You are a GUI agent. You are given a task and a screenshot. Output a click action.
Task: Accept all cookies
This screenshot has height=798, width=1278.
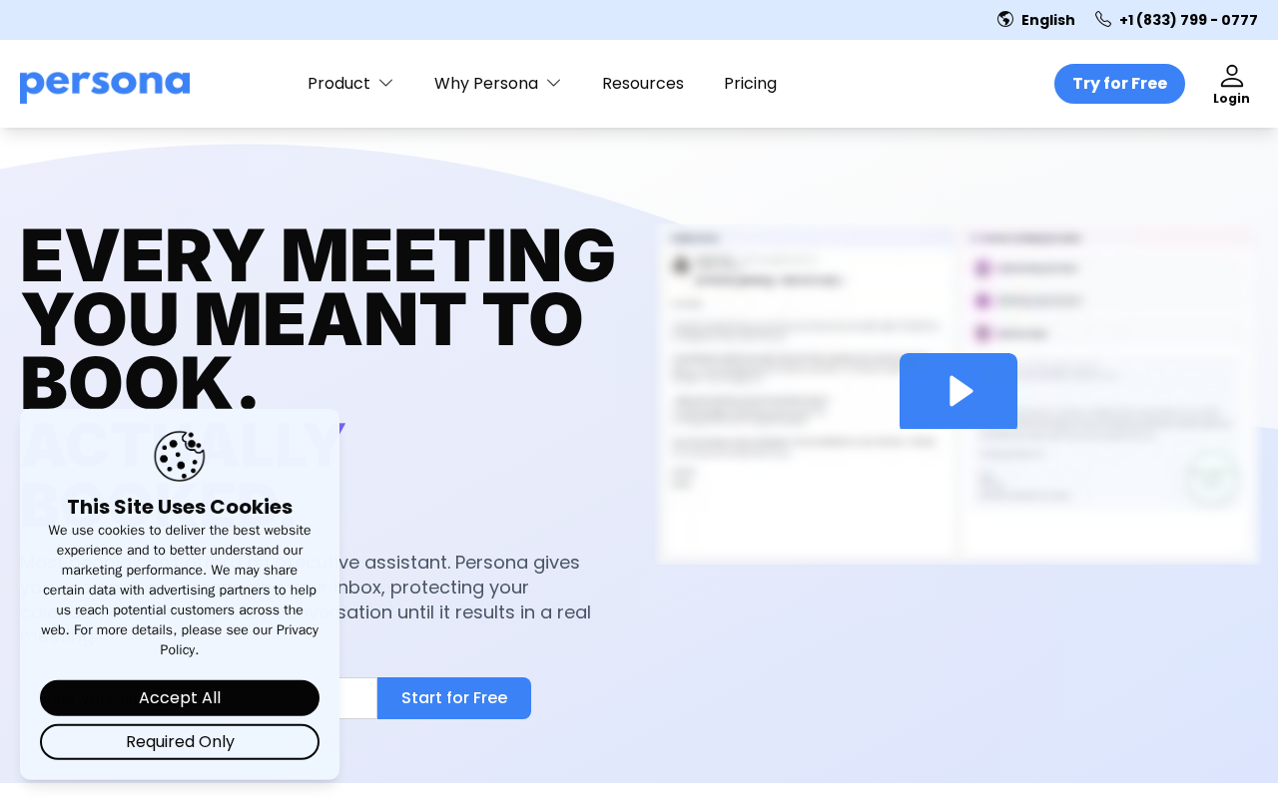(x=180, y=698)
